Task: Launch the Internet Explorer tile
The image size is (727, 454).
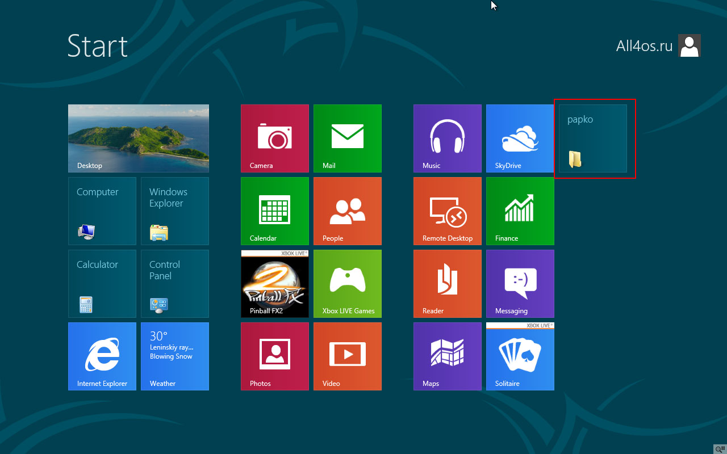Action: (102, 356)
